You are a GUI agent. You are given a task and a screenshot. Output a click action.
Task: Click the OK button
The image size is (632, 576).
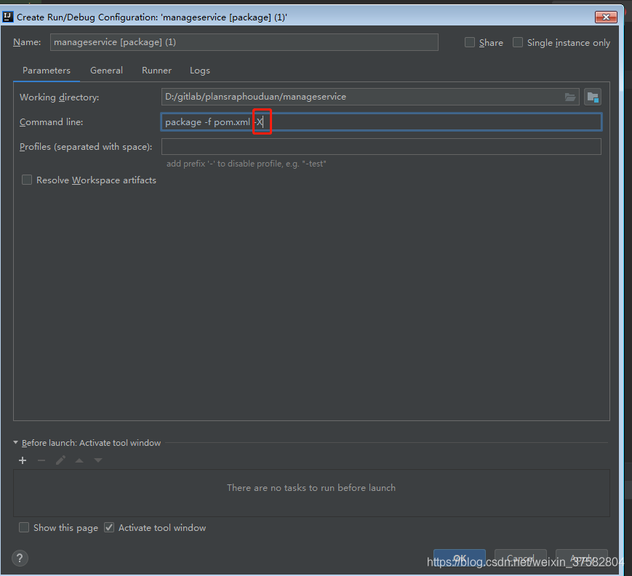click(x=460, y=559)
